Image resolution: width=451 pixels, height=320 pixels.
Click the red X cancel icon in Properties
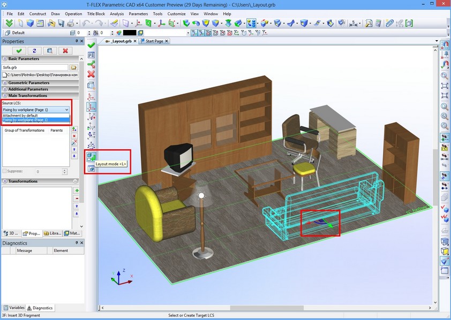pos(65,51)
